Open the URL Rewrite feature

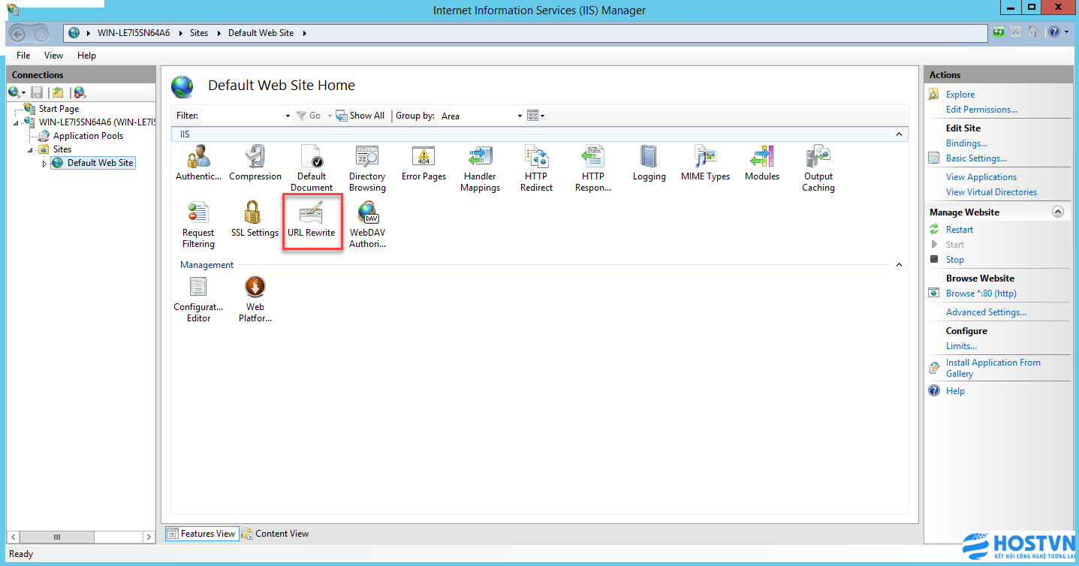pos(311,220)
